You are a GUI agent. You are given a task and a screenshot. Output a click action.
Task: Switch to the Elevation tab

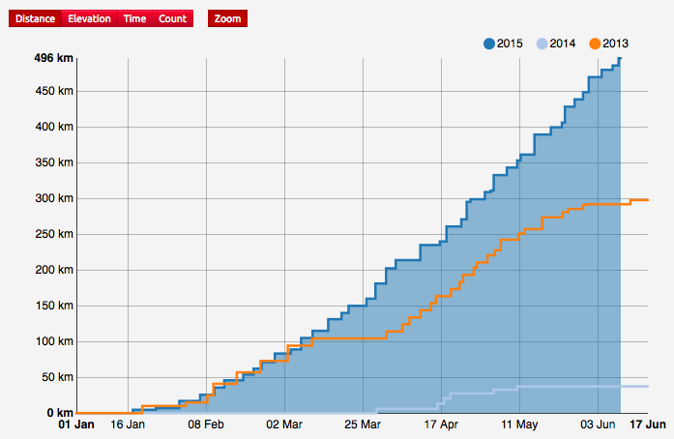click(x=89, y=18)
